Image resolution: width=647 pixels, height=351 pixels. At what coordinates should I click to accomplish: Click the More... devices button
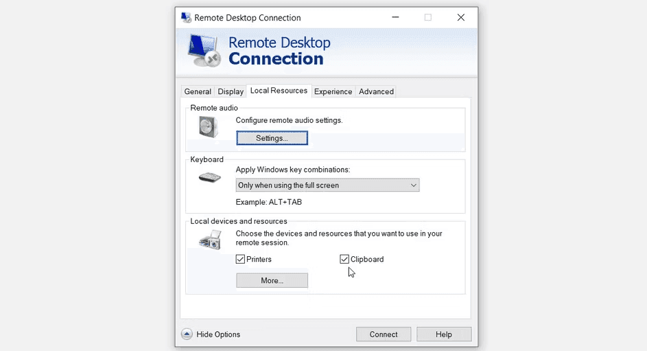click(x=272, y=280)
